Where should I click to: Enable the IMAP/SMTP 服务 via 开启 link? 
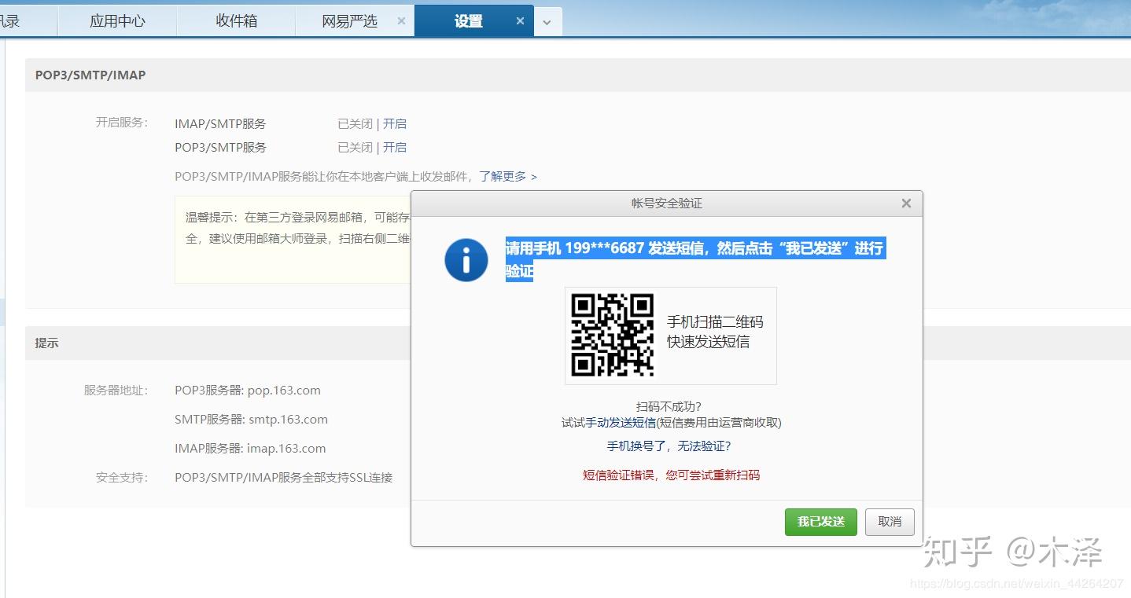click(x=396, y=123)
